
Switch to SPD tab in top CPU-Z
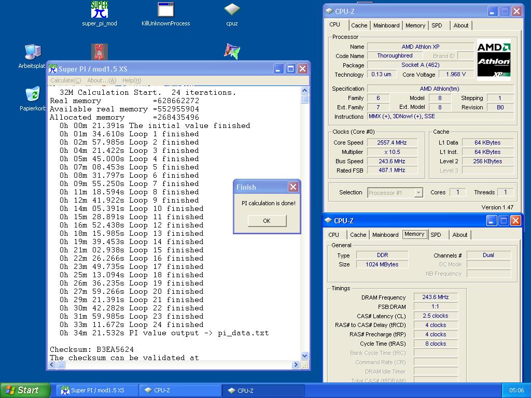(437, 25)
